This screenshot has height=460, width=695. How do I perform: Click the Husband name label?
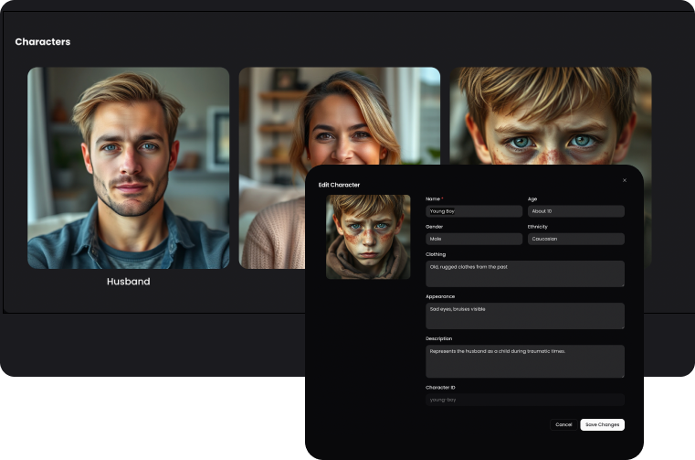click(128, 282)
